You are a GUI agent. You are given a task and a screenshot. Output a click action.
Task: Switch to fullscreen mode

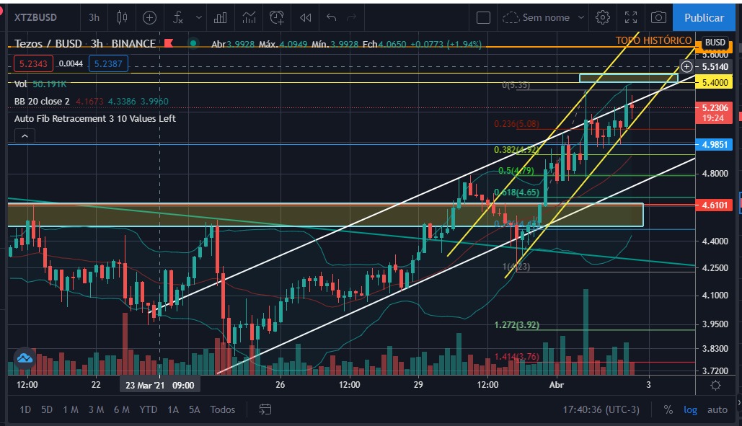tap(631, 17)
